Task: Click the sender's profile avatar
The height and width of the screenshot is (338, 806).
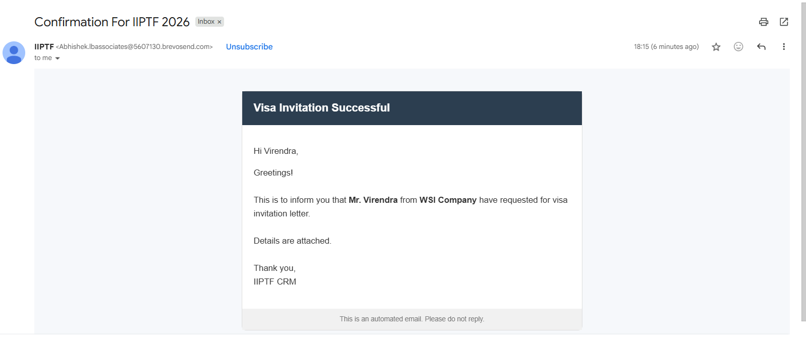Action: 14,52
